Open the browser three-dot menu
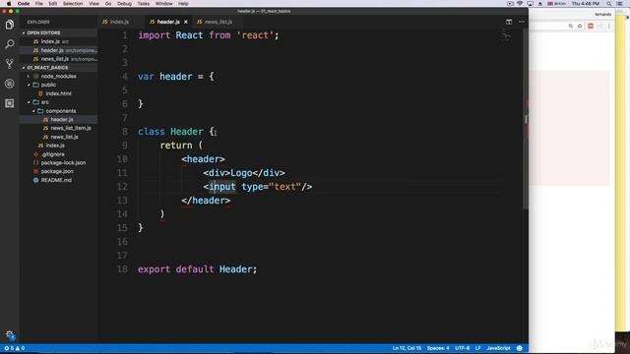Image resolution: width=630 pixels, height=354 pixels. click(608, 27)
